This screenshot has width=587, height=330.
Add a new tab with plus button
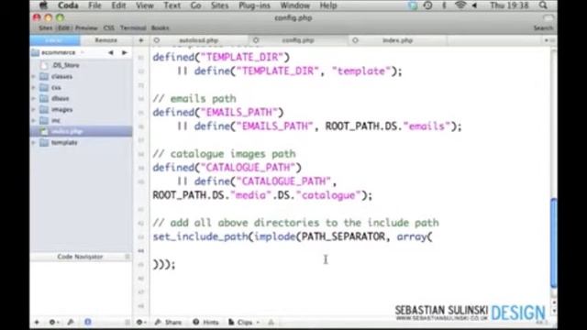(x=140, y=40)
